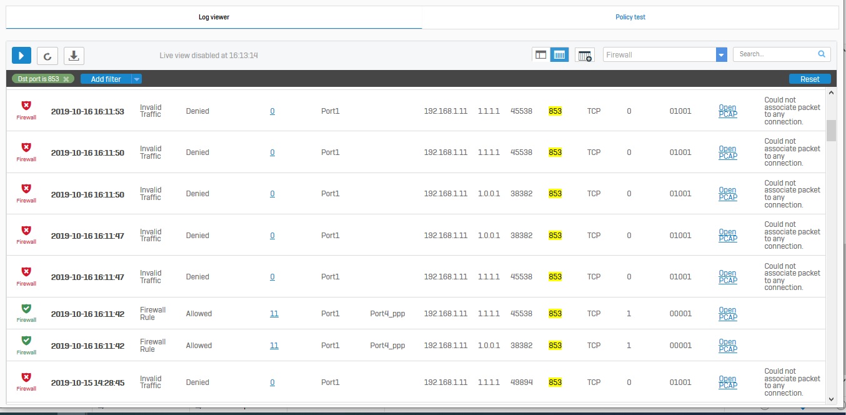Image resolution: width=846 pixels, height=415 pixels.
Task: Click green allowed shield icon for 1.1.1.1
Action: tap(26, 309)
